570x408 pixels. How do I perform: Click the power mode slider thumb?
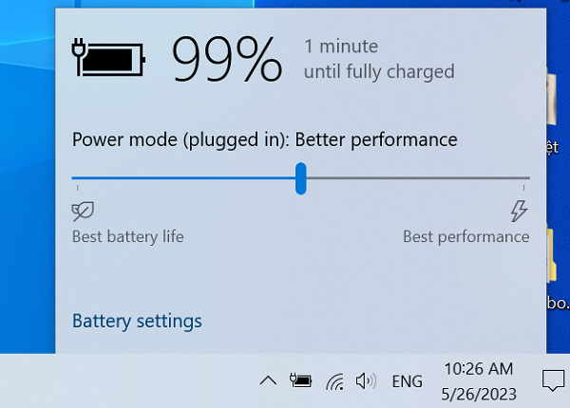tap(300, 178)
